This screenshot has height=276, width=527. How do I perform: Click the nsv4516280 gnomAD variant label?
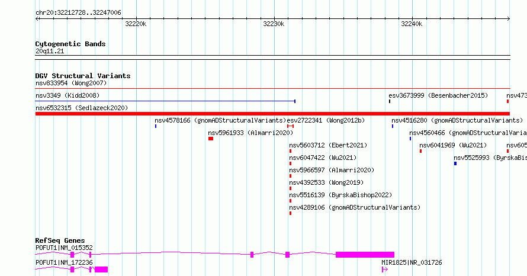457,120
